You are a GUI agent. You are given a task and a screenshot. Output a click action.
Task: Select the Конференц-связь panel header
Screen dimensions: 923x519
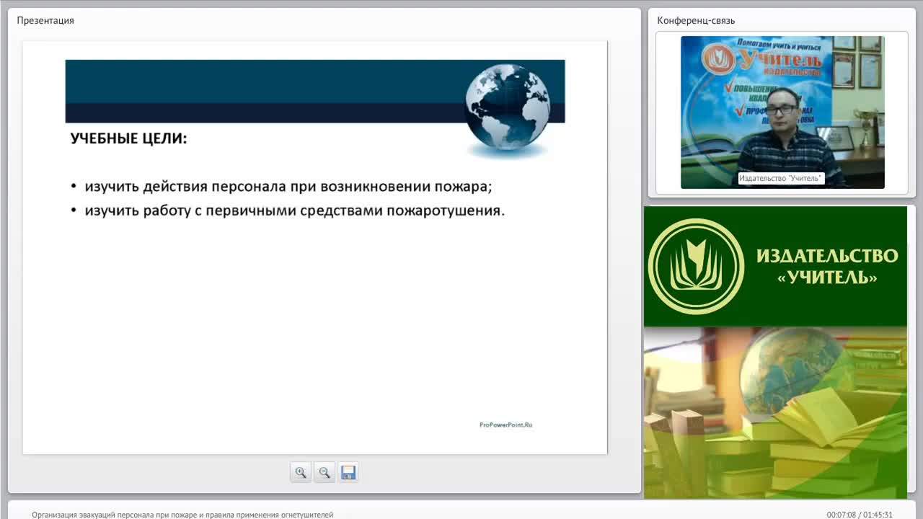pos(696,20)
